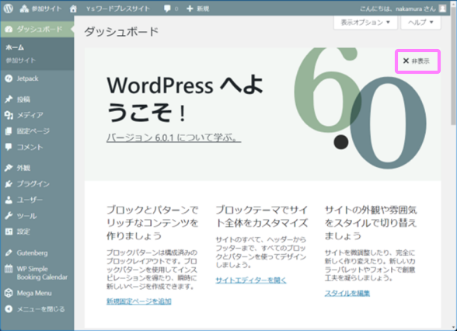This screenshot has height=331, width=457.
Task: Open the プラグイン menu label
Action: tap(33, 184)
